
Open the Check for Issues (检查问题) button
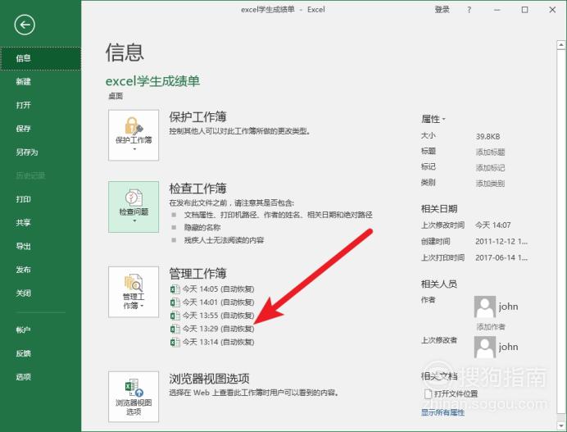134,207
